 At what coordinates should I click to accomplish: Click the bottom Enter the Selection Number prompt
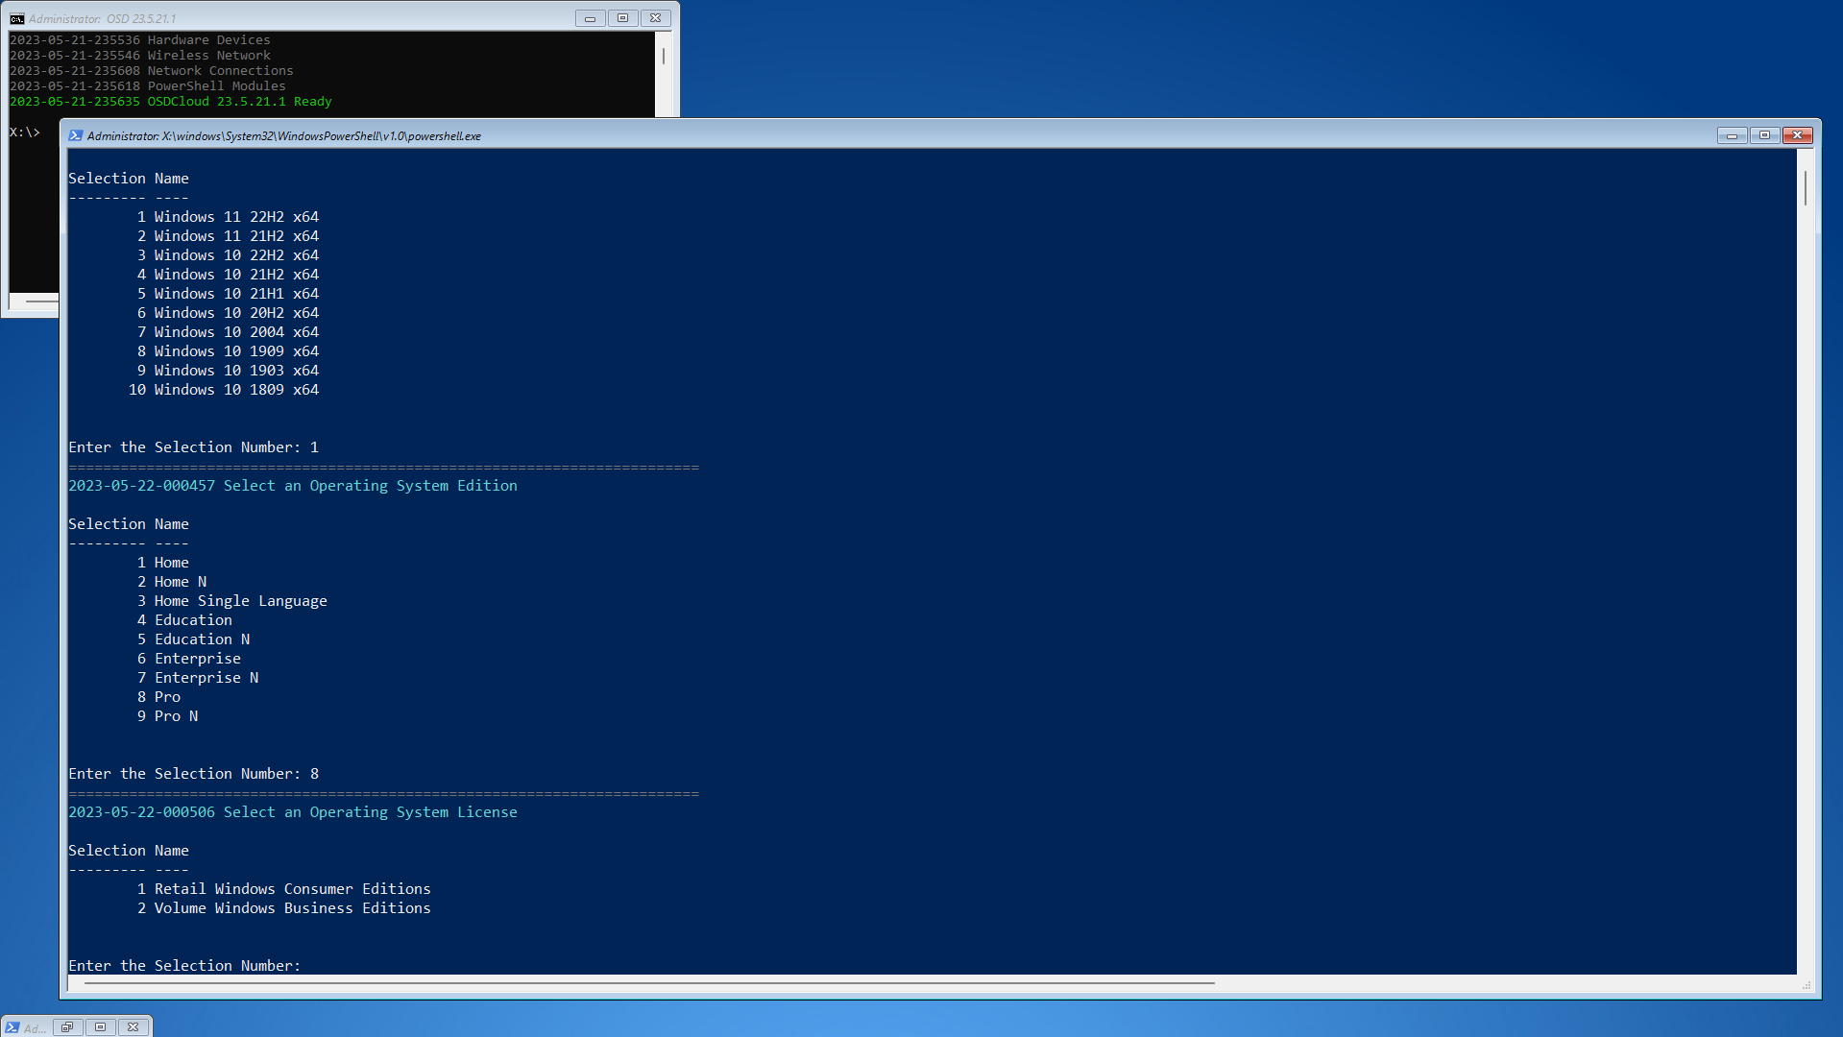(x=184, y=965)
